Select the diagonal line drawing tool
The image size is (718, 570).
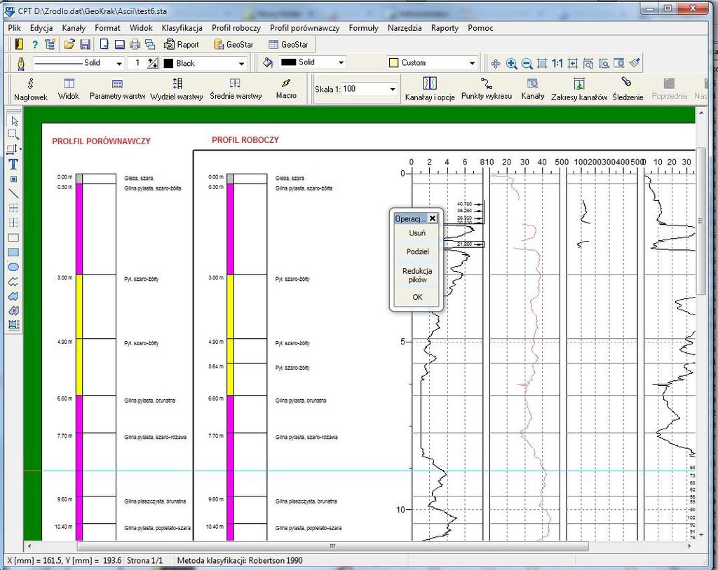click(13, 193)
